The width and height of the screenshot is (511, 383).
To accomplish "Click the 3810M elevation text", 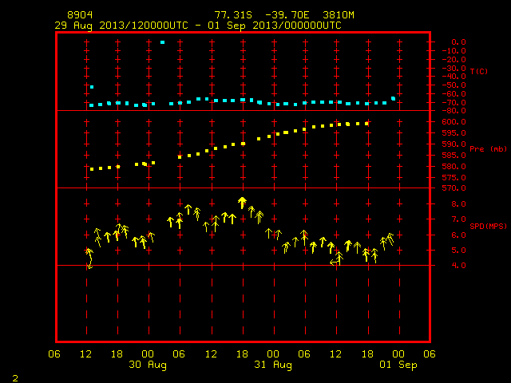I will [339, 15].
